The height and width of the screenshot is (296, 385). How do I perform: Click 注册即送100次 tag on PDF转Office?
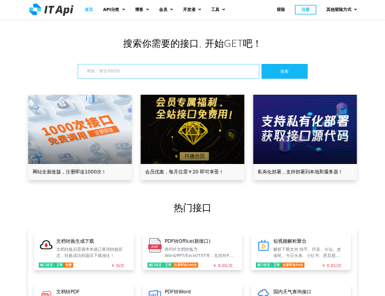point(185,265)
